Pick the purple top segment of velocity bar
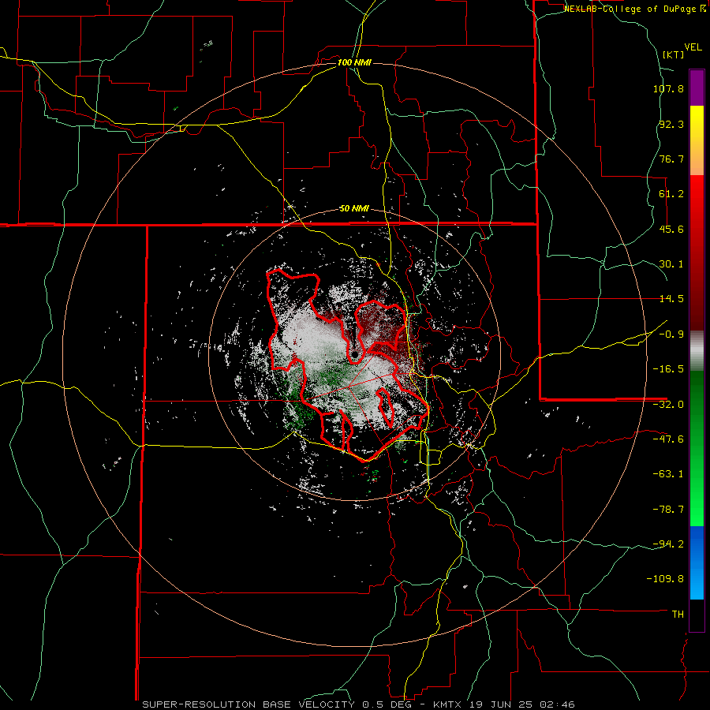The image size is (710, 710). [x=697, y=88]
